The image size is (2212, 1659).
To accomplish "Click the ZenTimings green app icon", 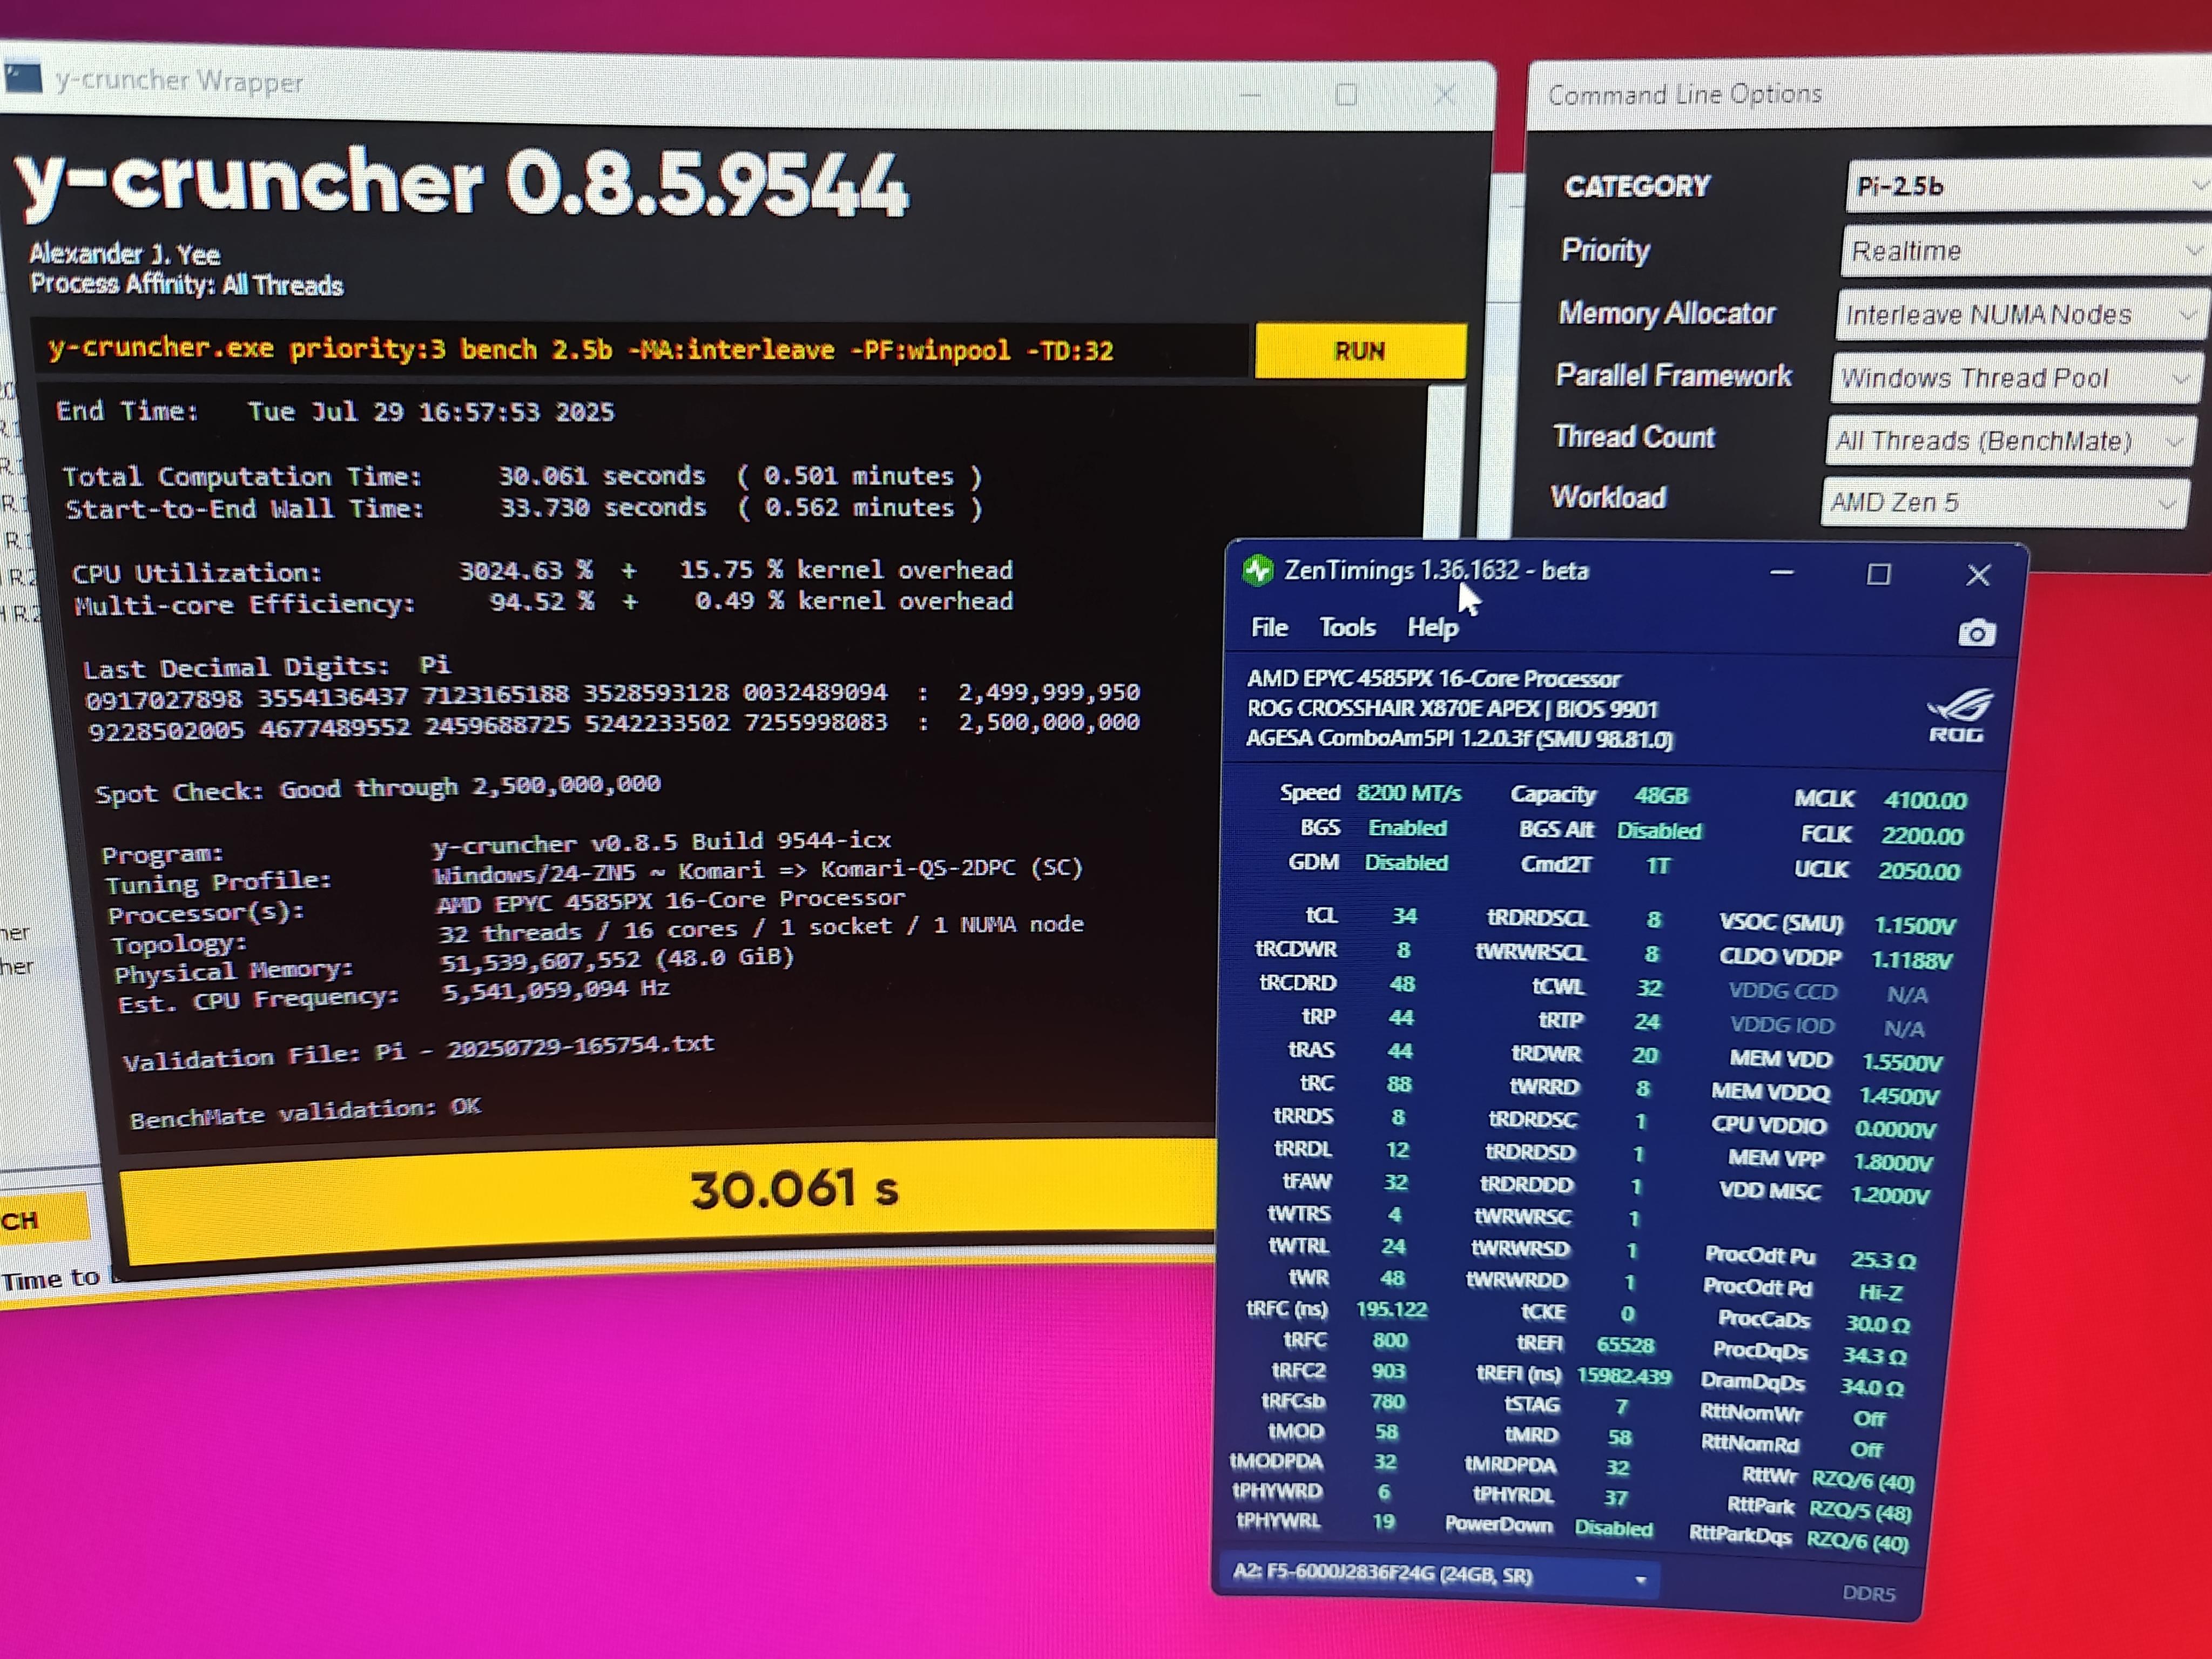I will coord(1257,570).
